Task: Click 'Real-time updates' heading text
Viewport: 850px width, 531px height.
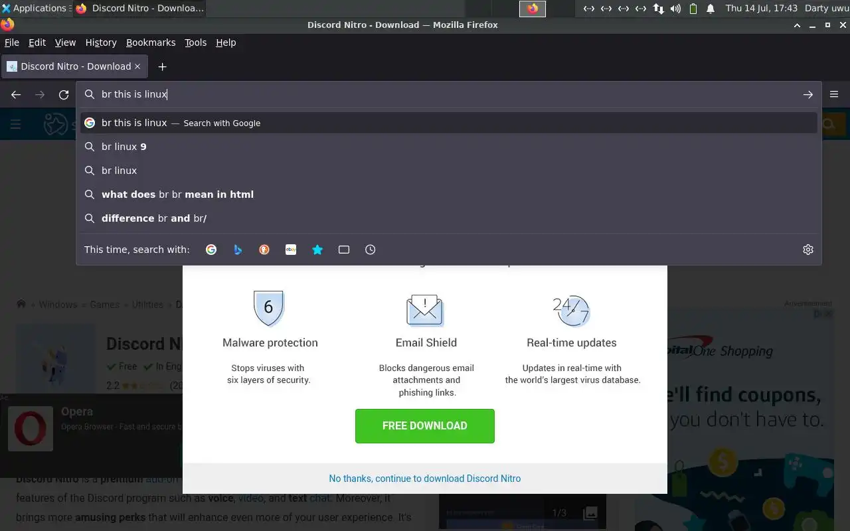Action: point(572,343)
